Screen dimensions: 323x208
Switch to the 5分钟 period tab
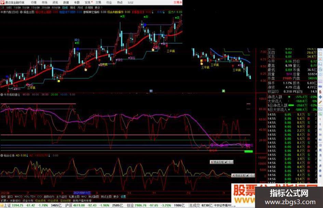[26, 8]
